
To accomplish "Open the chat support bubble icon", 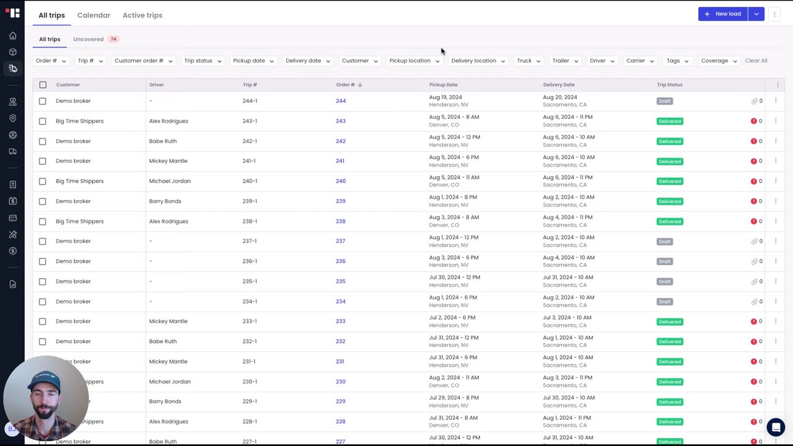I will [x=775, y=427].
